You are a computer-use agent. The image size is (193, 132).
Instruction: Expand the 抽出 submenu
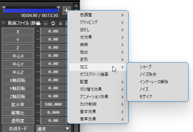click(x=98, y=52)
